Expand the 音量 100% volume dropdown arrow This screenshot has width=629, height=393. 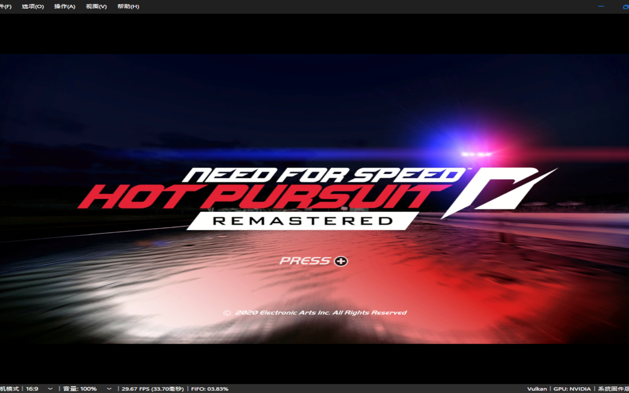[x=109, y=389]
